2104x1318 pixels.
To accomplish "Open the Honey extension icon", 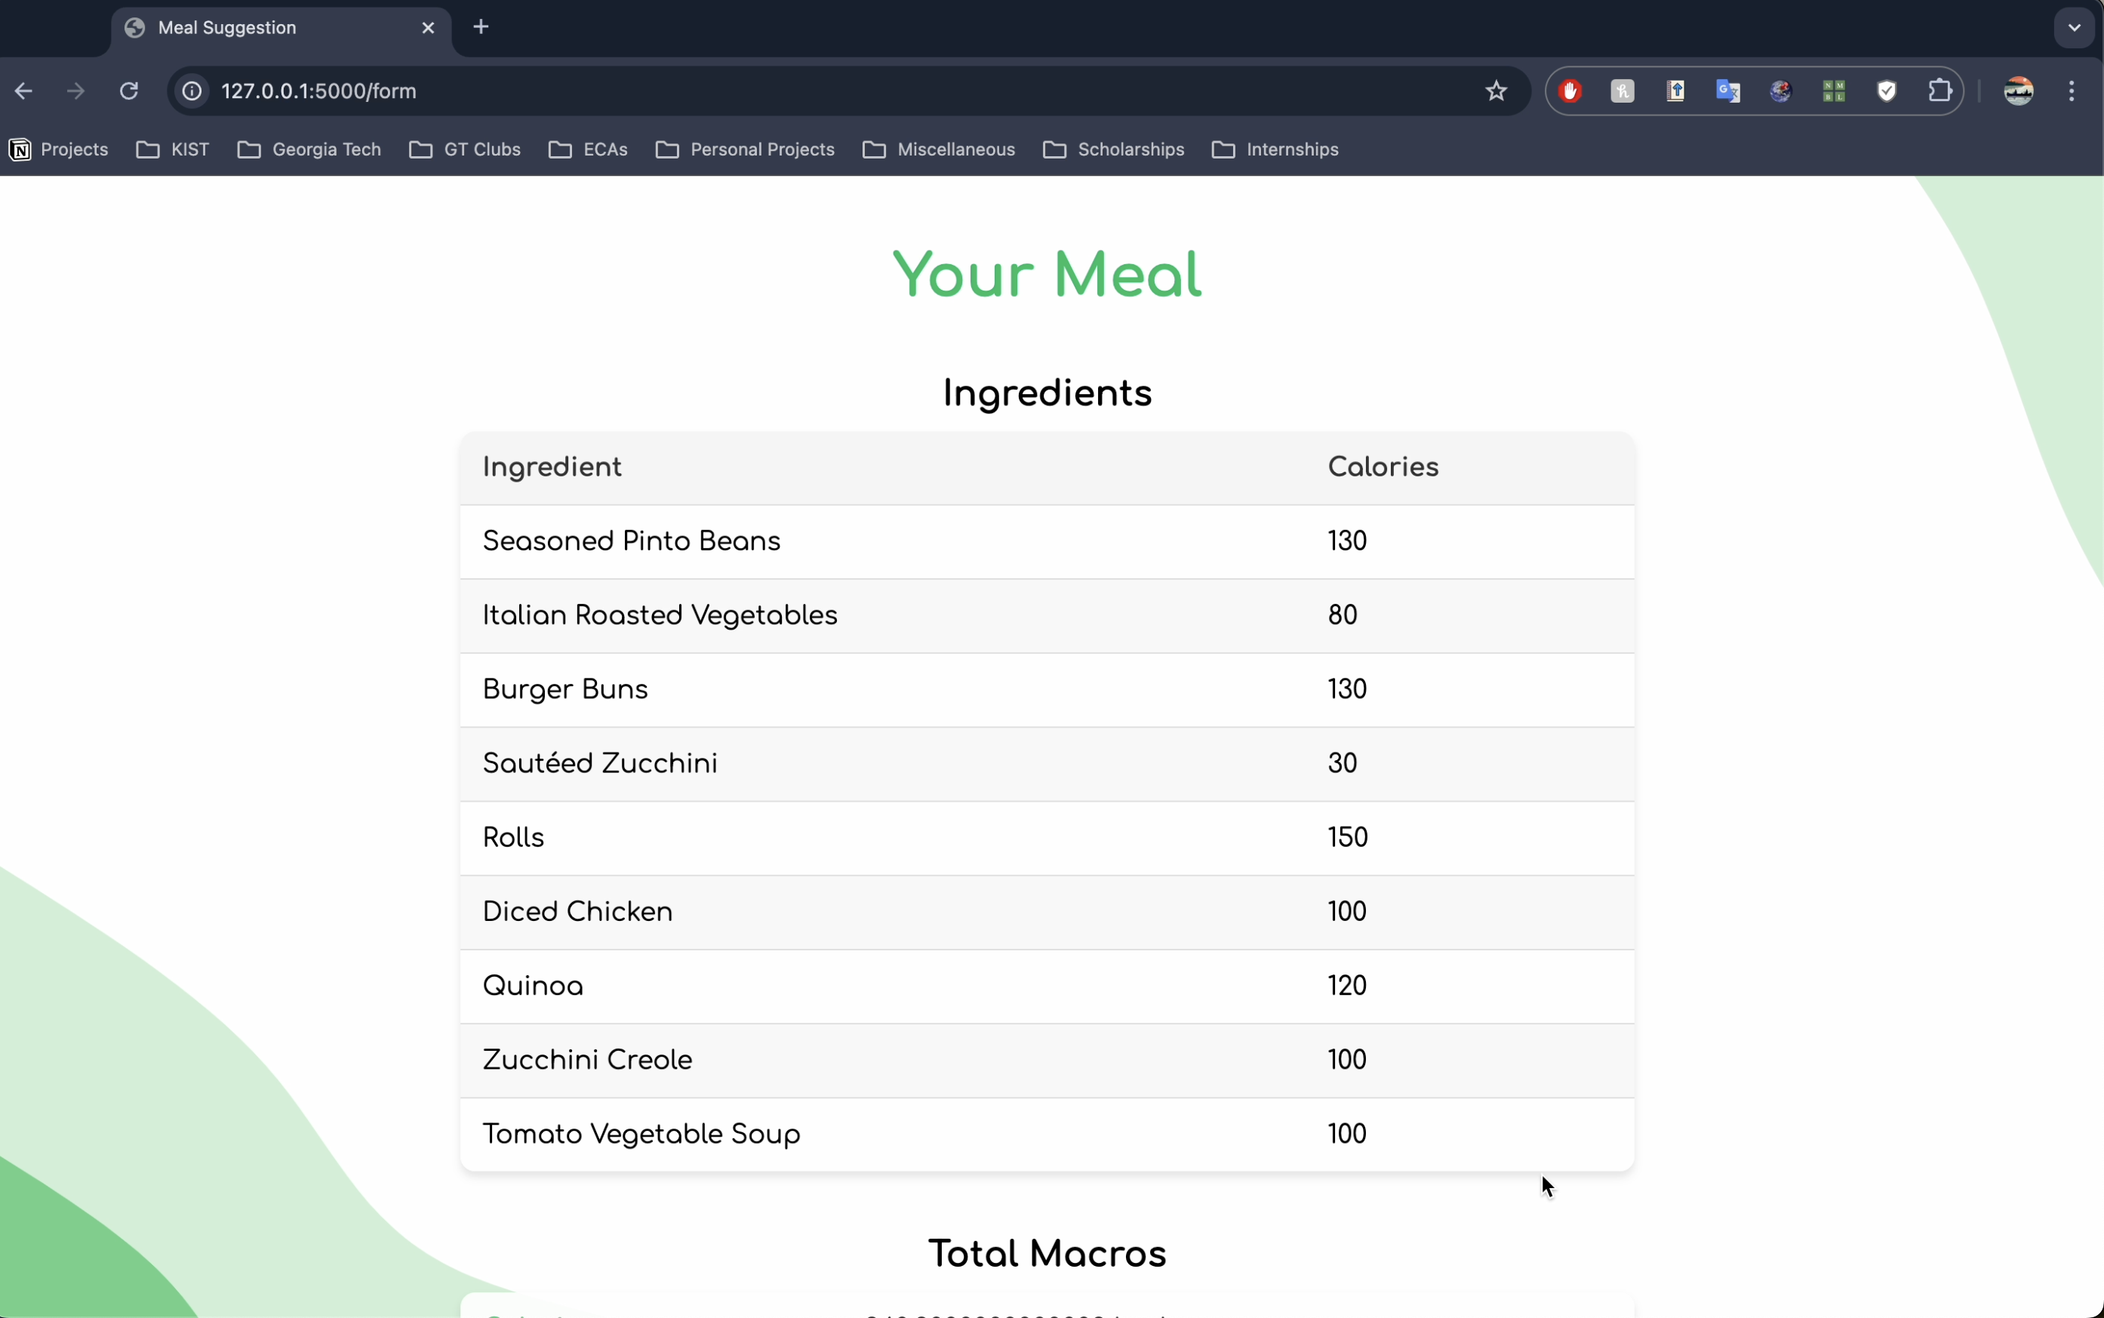I will point(1623,91).
